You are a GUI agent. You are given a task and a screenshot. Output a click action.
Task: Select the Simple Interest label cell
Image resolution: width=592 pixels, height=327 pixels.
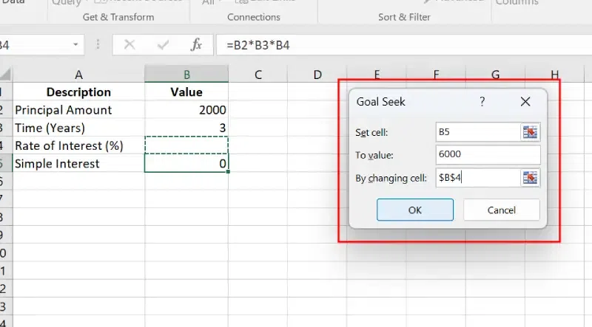tap(78, 164)
